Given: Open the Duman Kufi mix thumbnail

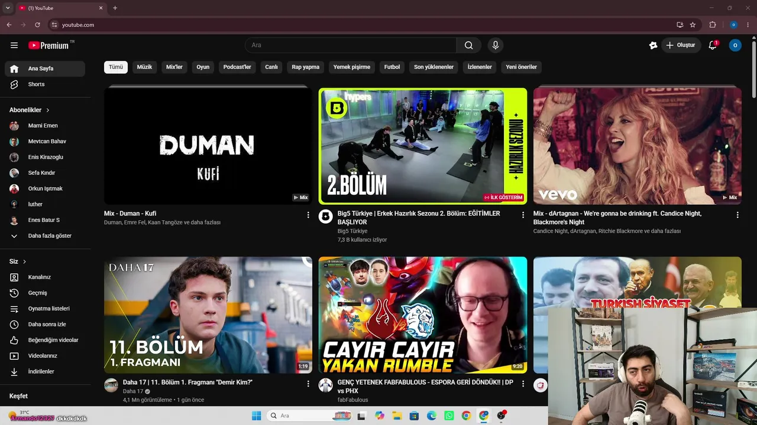Looking at the screenshot, I should pyautogui.click(x=208, y=146).
